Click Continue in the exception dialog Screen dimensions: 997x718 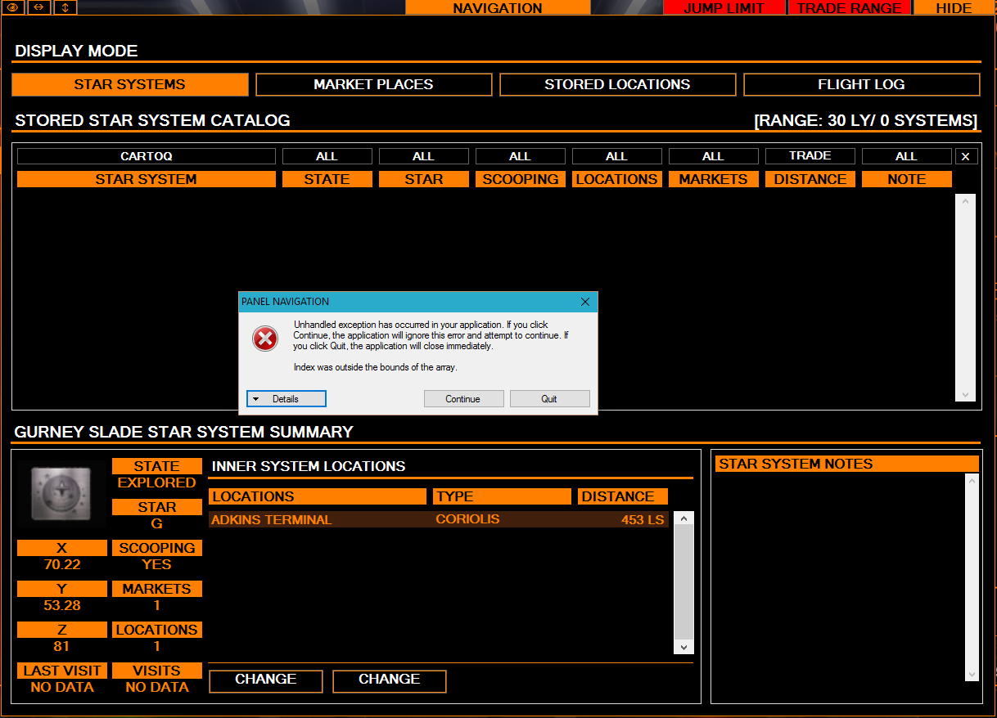(x=463, y=399)
